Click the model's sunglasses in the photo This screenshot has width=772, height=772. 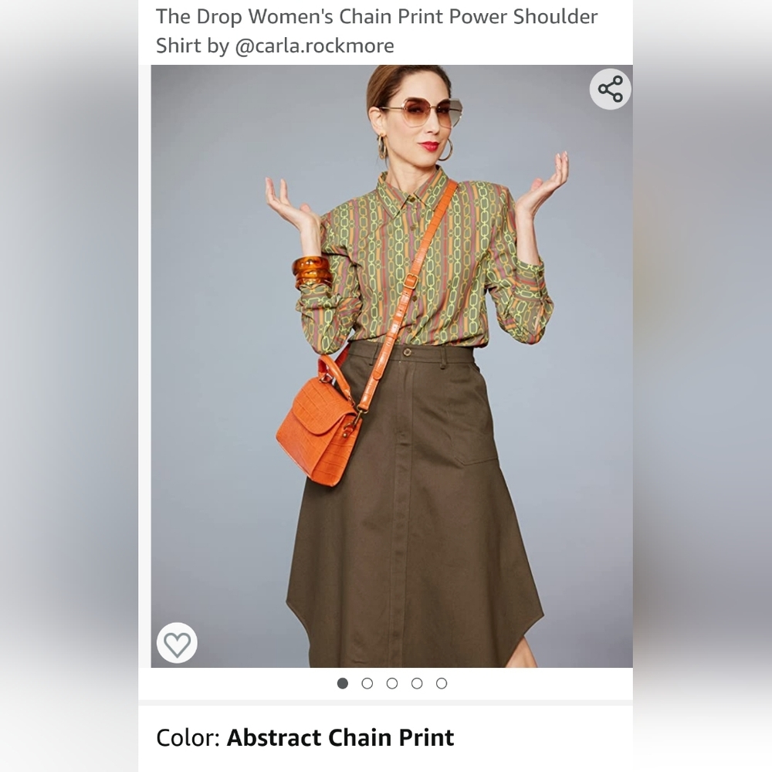coord(422,112)
